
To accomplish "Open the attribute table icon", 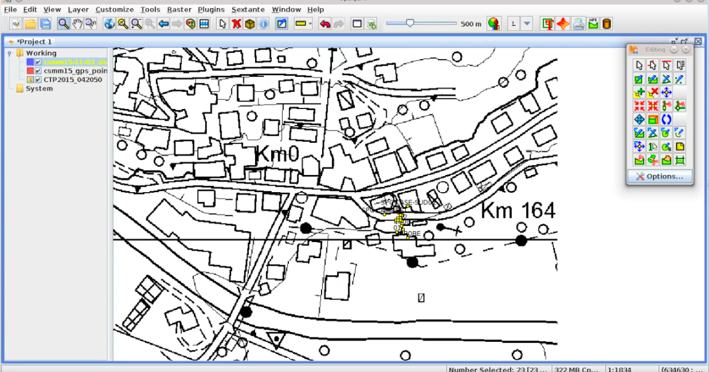I will (x=205, y=23).
